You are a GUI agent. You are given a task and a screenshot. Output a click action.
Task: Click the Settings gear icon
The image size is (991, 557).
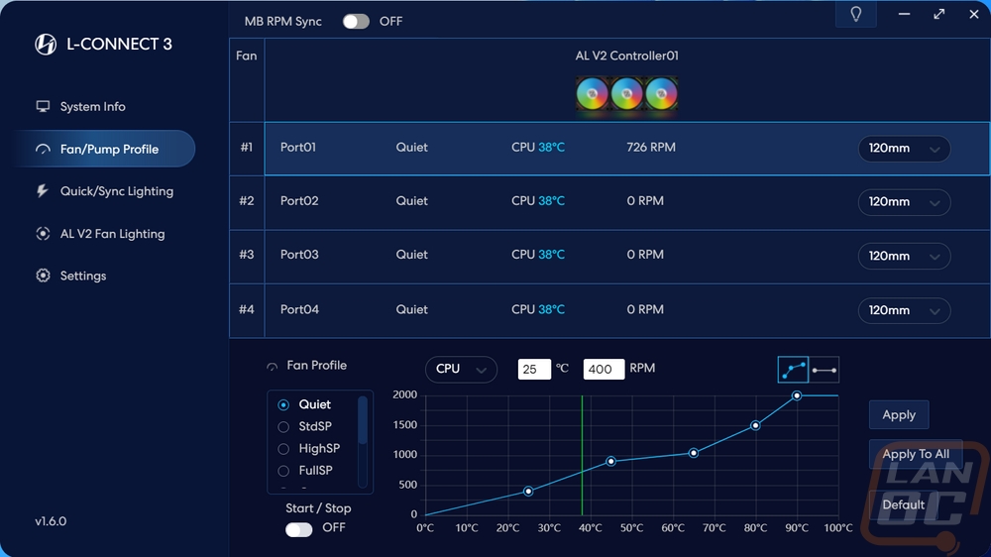[43, 276]
